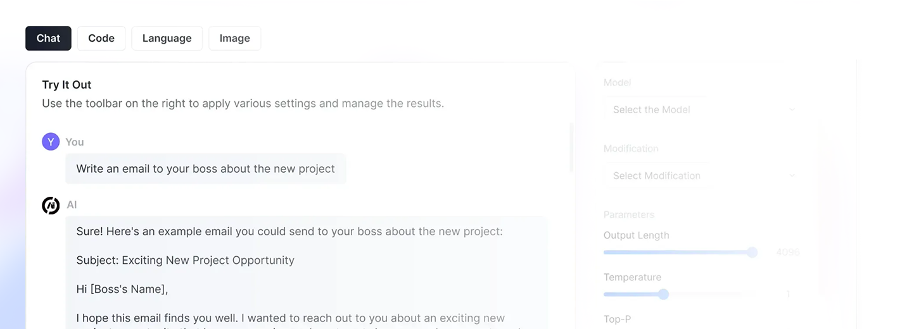Select the Language tab
Viewport: 914px width, 329px height.
pyautogui.click(x=167, y=38)
